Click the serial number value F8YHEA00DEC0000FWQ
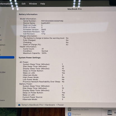 (x=52, y=21)
